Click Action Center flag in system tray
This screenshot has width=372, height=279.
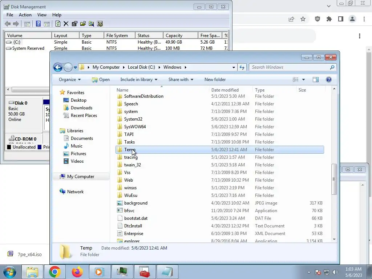click(318, 272)
